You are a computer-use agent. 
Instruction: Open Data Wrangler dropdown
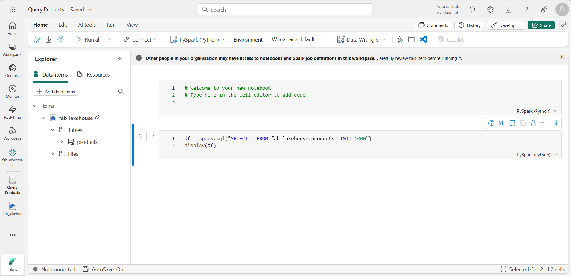pyautogui.click(x=361, y=39)
